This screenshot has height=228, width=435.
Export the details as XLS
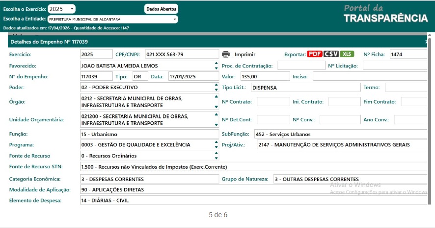point(347,54)
